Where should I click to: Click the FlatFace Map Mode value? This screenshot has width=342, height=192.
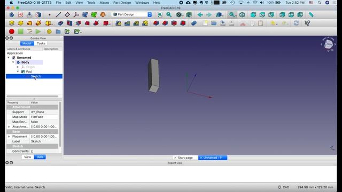(44, 117)
